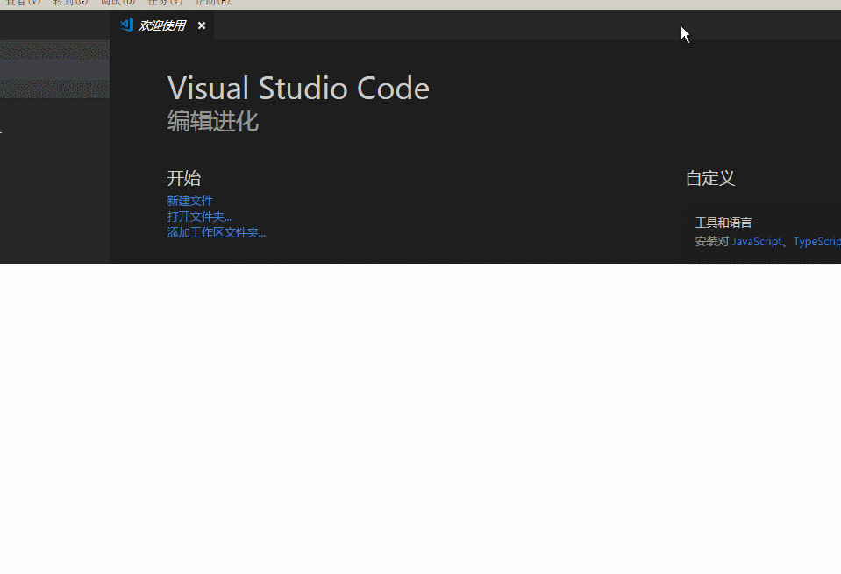The image size is (841, 574).
Task: Click the 新建文件 link
Action: 189,200
